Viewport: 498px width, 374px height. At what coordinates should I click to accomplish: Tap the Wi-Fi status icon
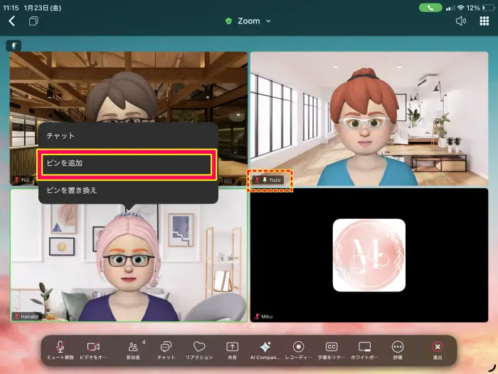pyautogui.click(x=460, y=8)
